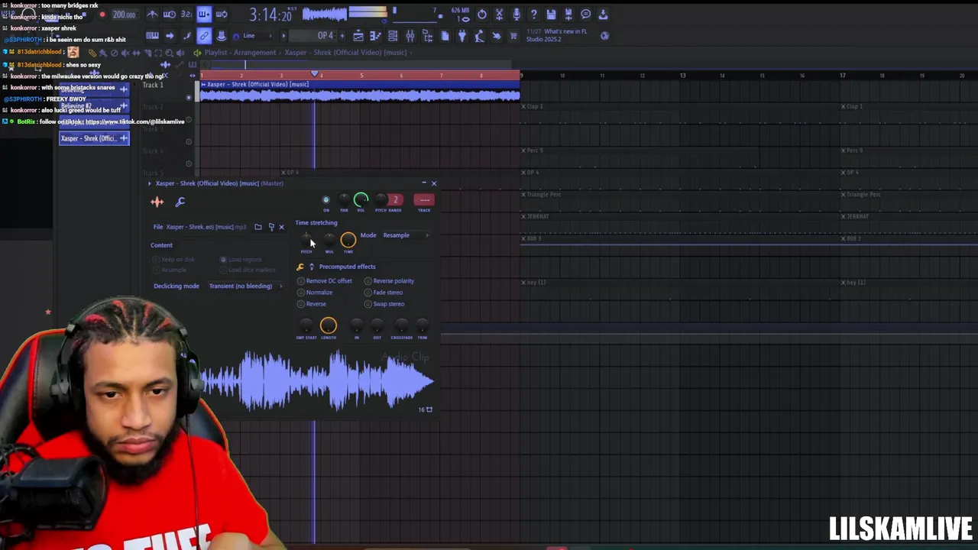Adjust the orange LENGTH knob

(x=328, y=326)
